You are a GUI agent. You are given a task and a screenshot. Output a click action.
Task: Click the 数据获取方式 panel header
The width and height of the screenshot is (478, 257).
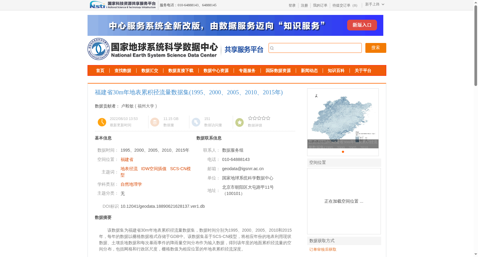click(x=344, y=241)
